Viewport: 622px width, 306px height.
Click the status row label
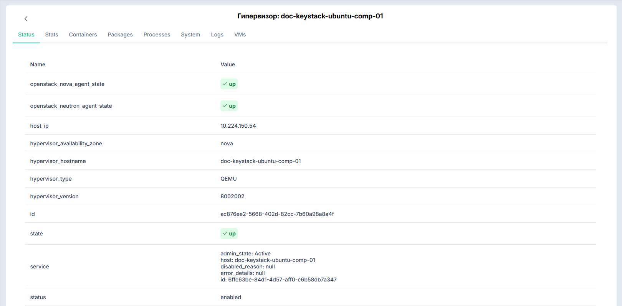(x=38, y=297)
